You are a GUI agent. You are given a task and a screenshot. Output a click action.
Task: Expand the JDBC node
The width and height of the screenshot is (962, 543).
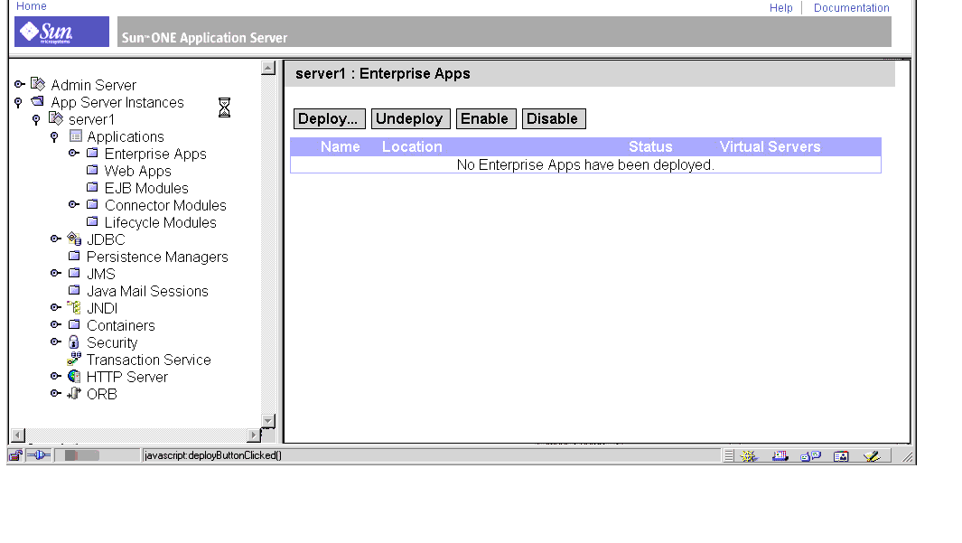[56, 239]
